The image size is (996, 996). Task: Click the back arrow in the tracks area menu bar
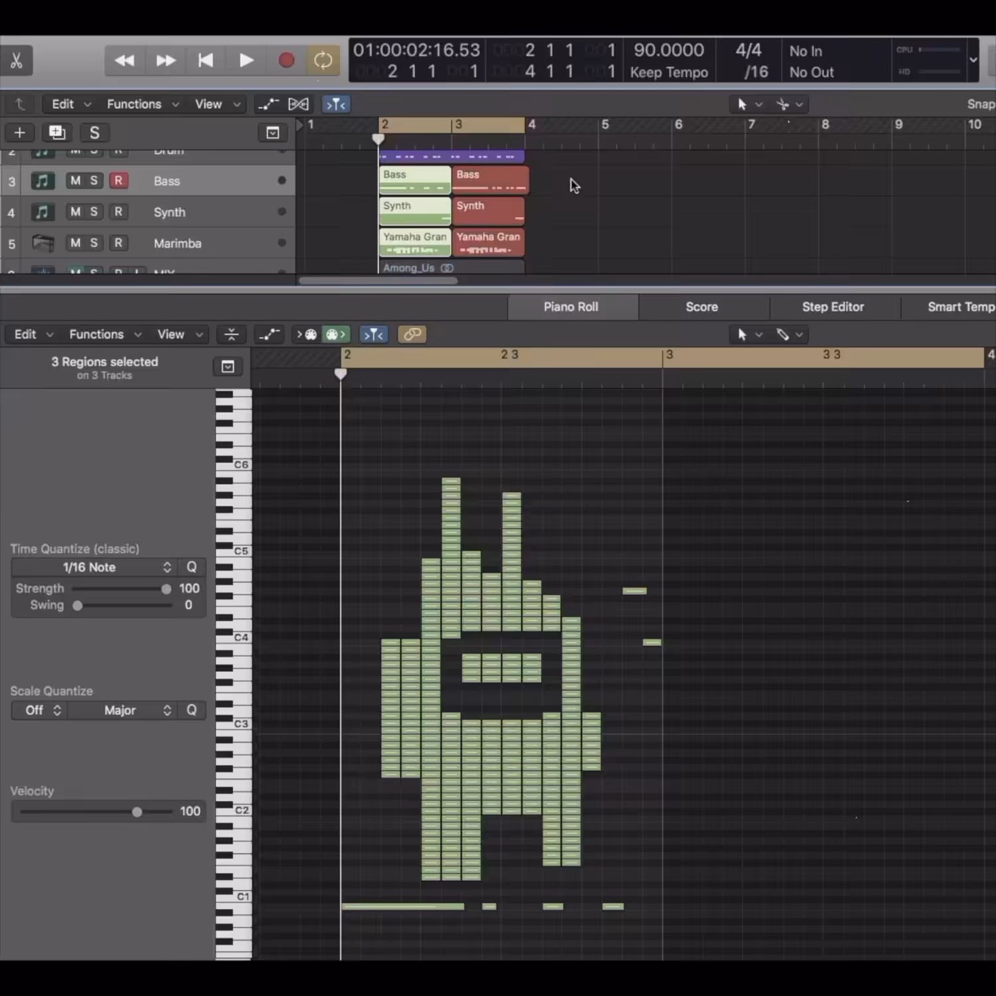point(19,104)
